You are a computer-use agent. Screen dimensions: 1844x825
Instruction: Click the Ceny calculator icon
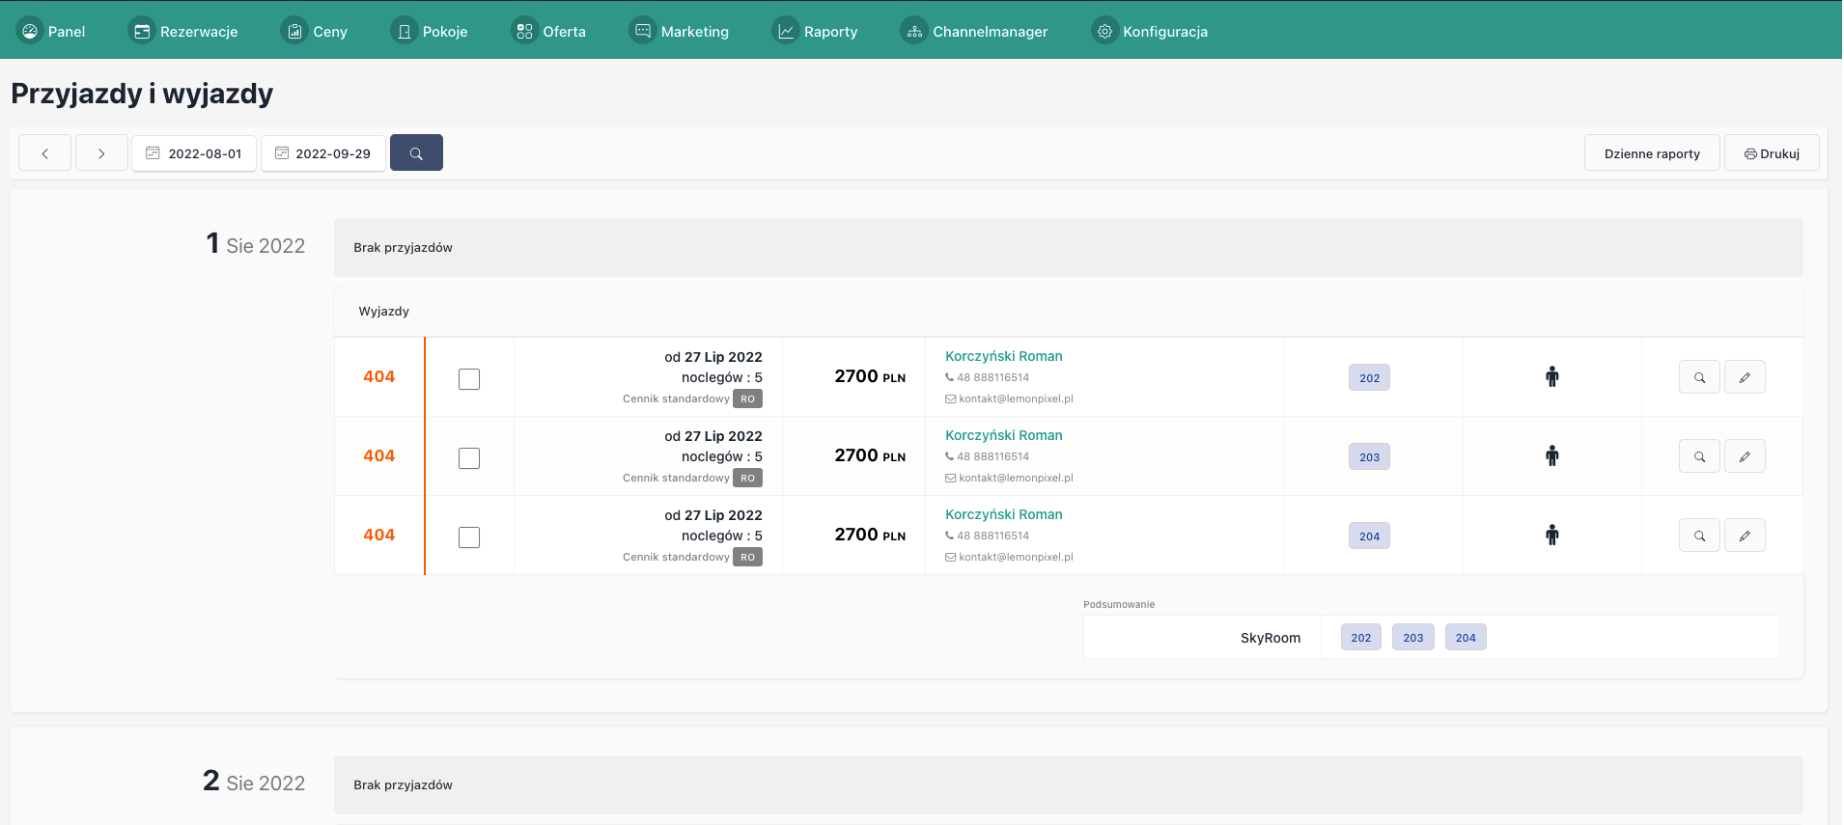[x=294, y=31]
